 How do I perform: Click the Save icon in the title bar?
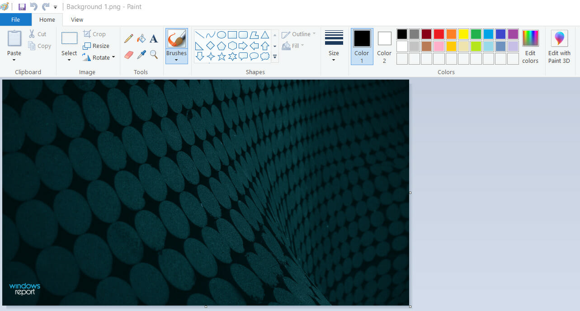[22, 7]
